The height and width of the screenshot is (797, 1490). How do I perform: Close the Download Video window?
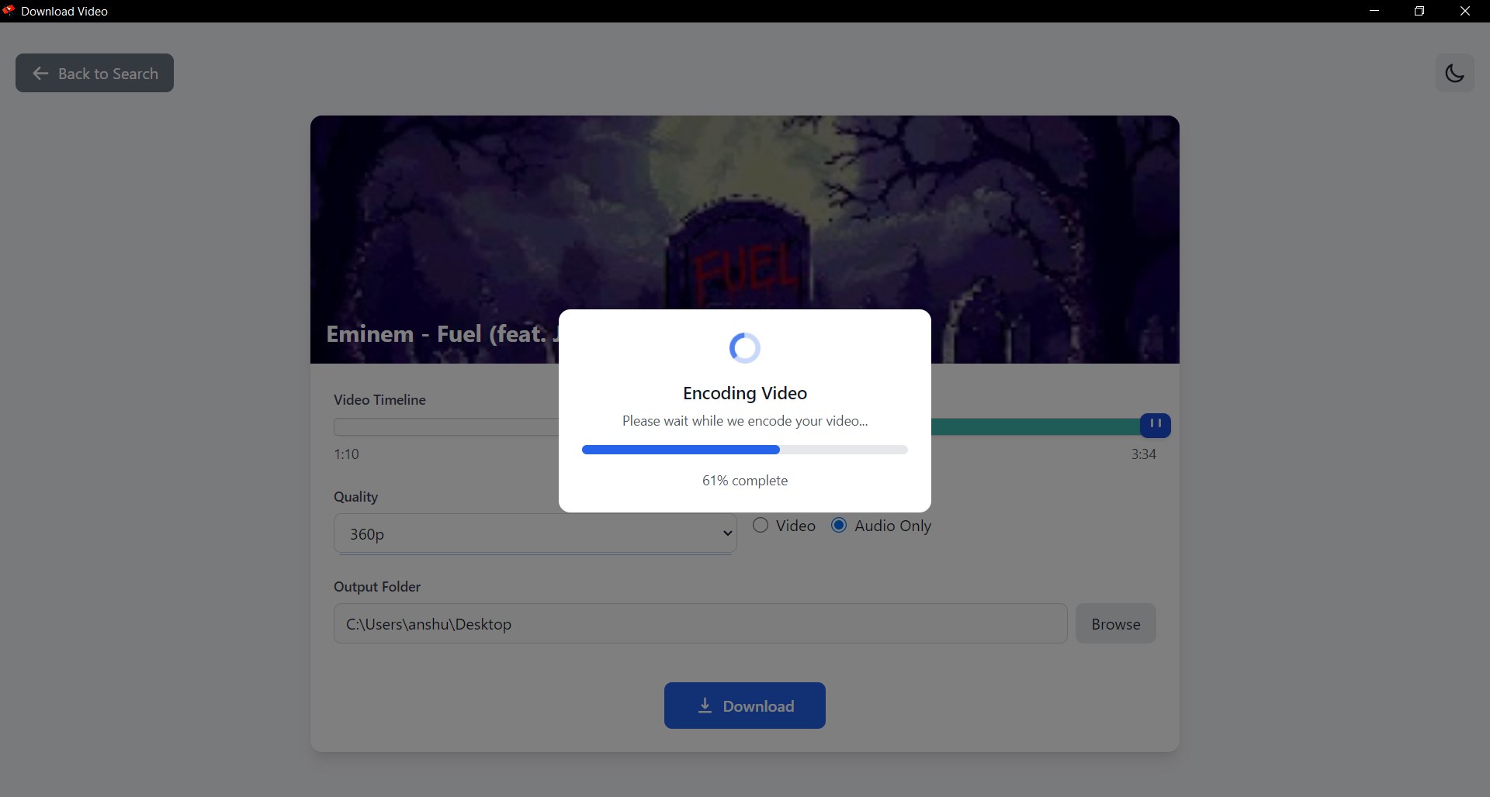pos(1465,11)
